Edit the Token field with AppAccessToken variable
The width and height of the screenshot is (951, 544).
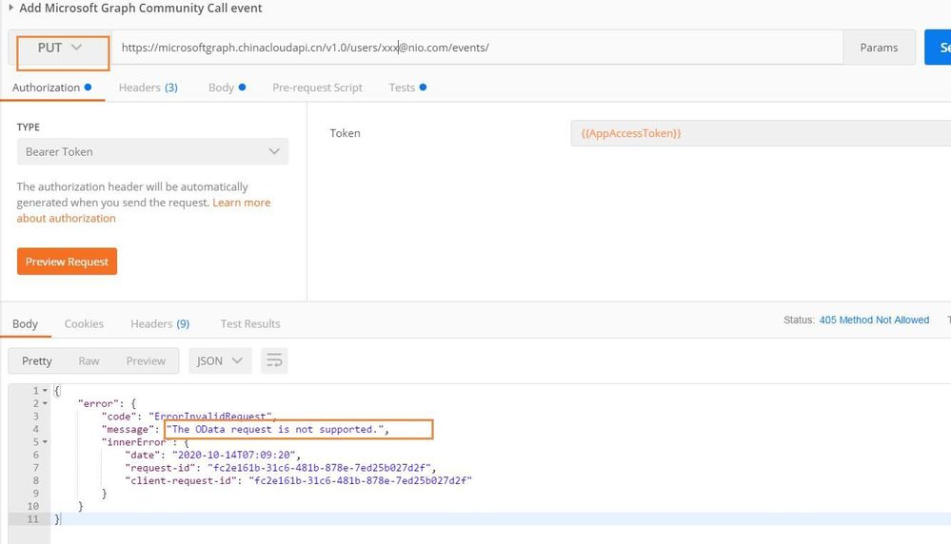pyautogui.click(x=761, y=133)
